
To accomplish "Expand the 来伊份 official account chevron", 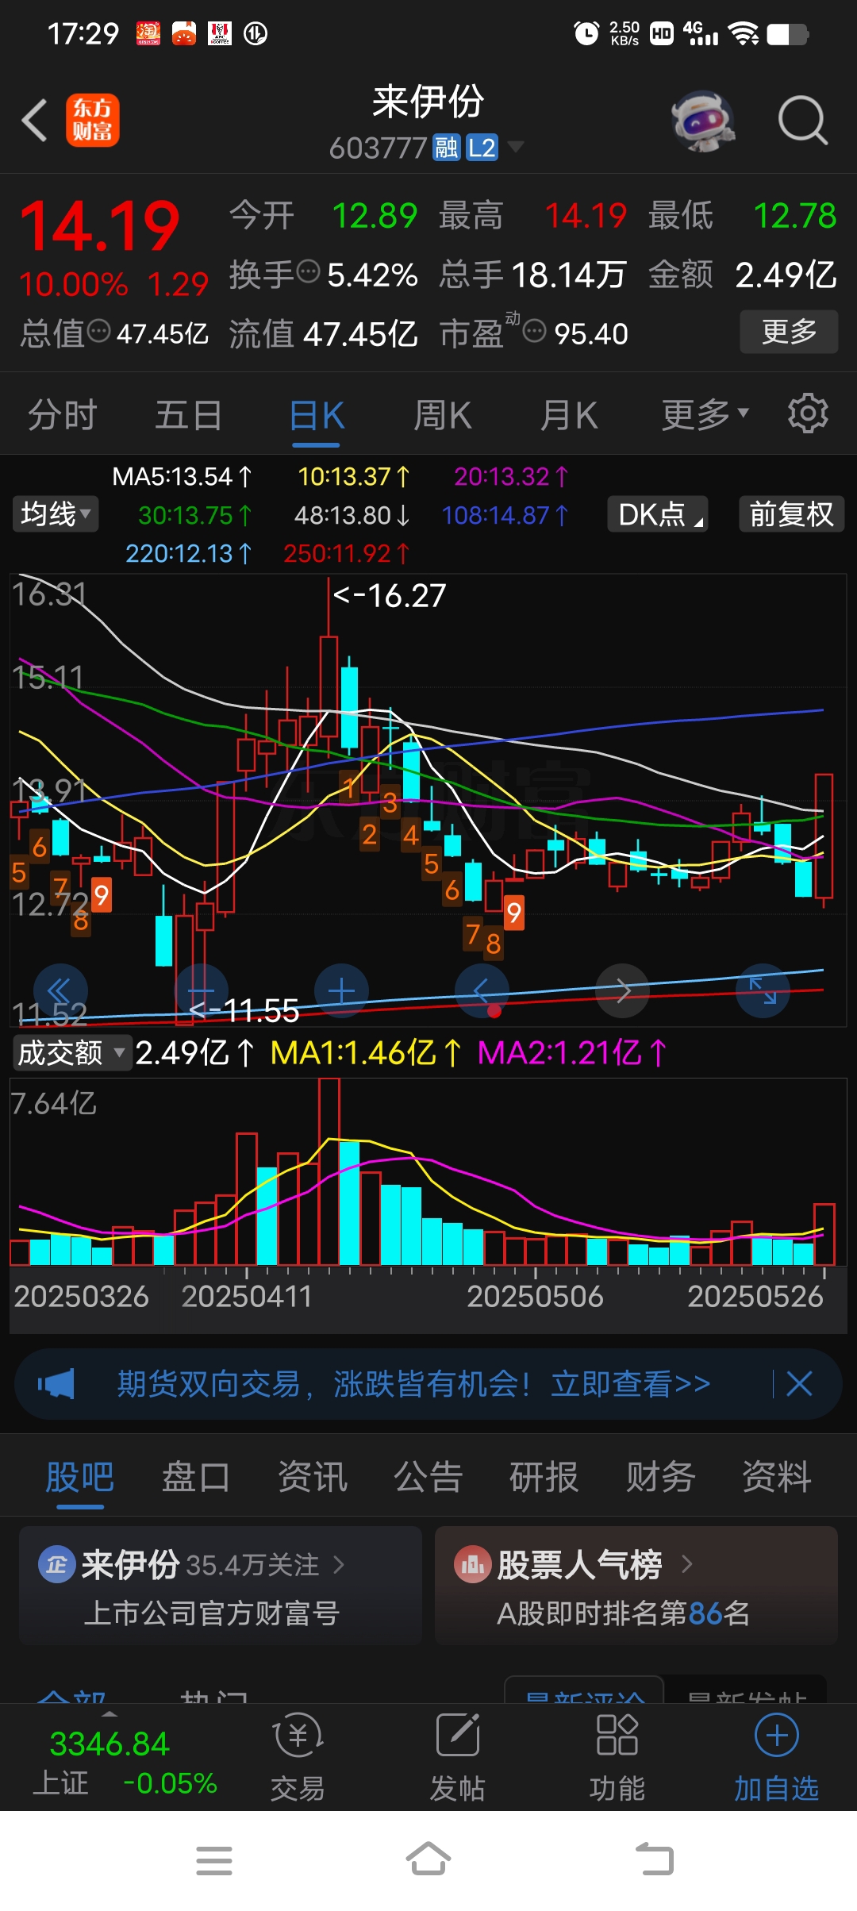I will coord(339,1564).
